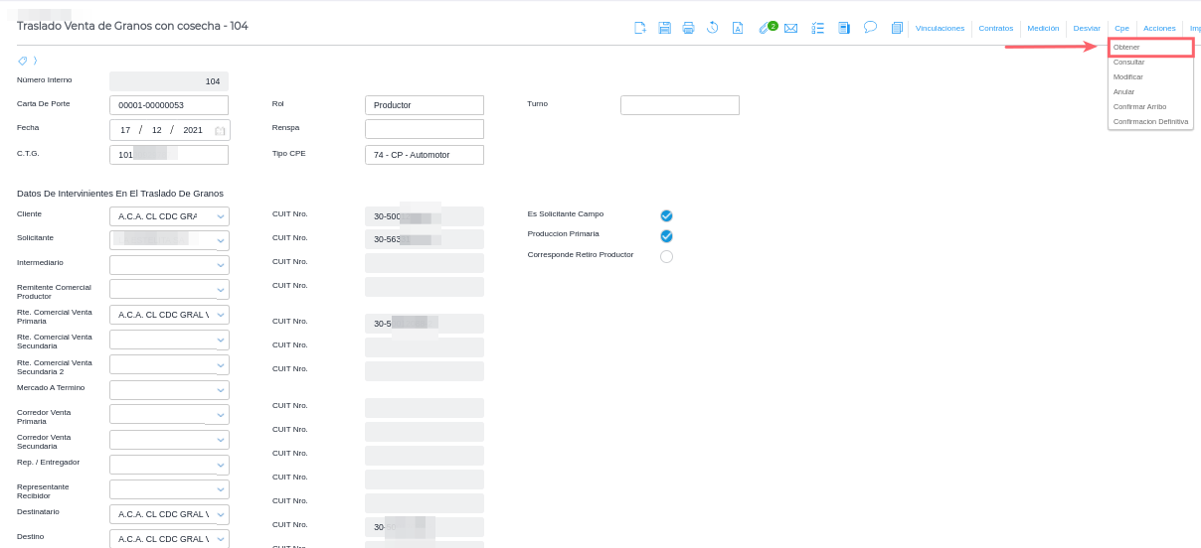Save the record with the diskette icon
The image size is (1201, 548).
pyautogui.click(x=664, y=28)
